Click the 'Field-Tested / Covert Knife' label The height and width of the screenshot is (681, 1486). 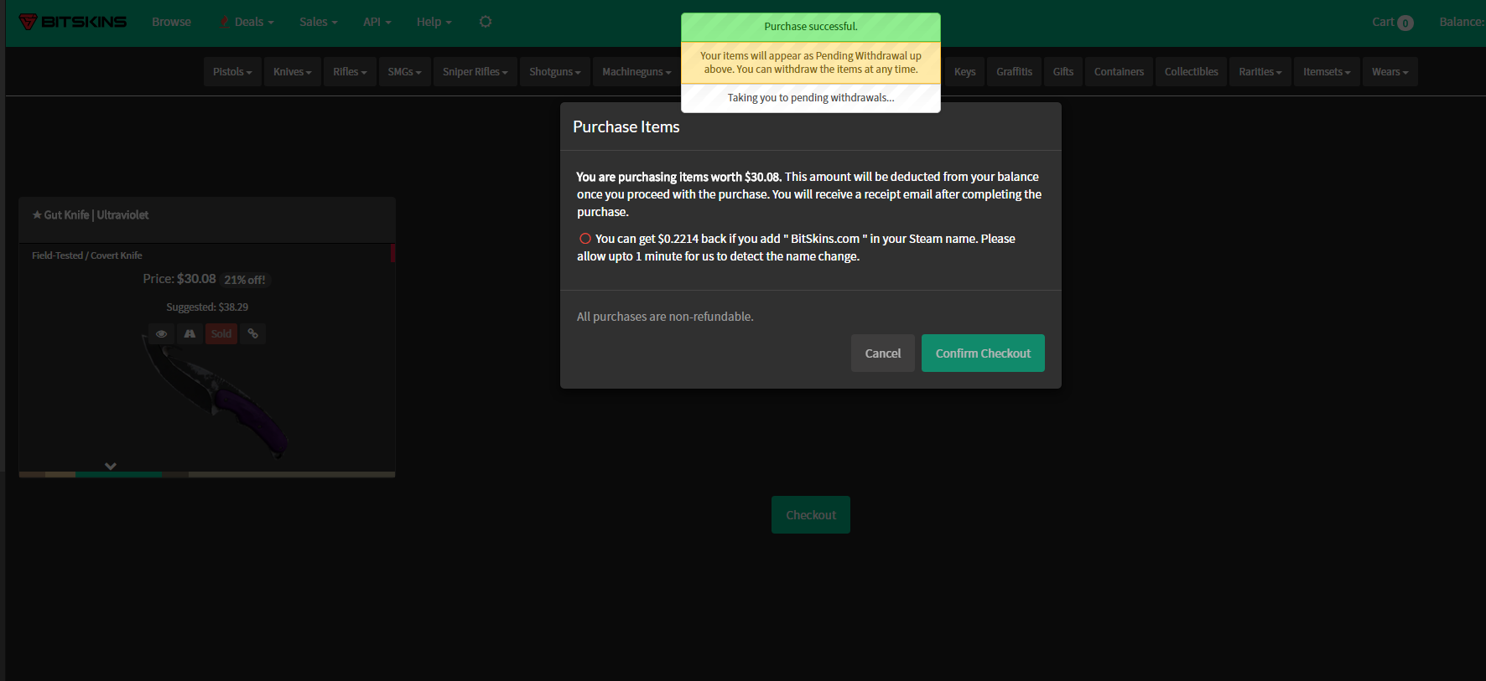[87, 255]
